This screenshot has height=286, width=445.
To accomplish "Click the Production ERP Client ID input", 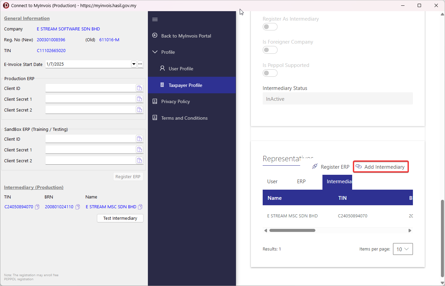I will [x=90, y=88].
